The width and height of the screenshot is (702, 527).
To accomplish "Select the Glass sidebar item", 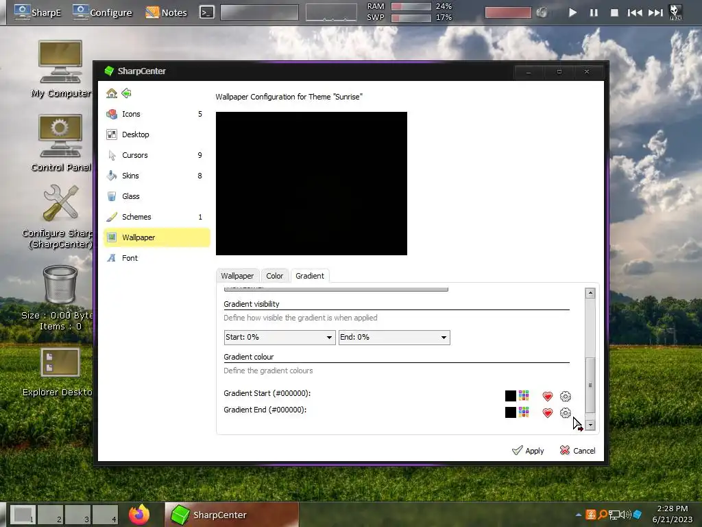I will point(156,196).
